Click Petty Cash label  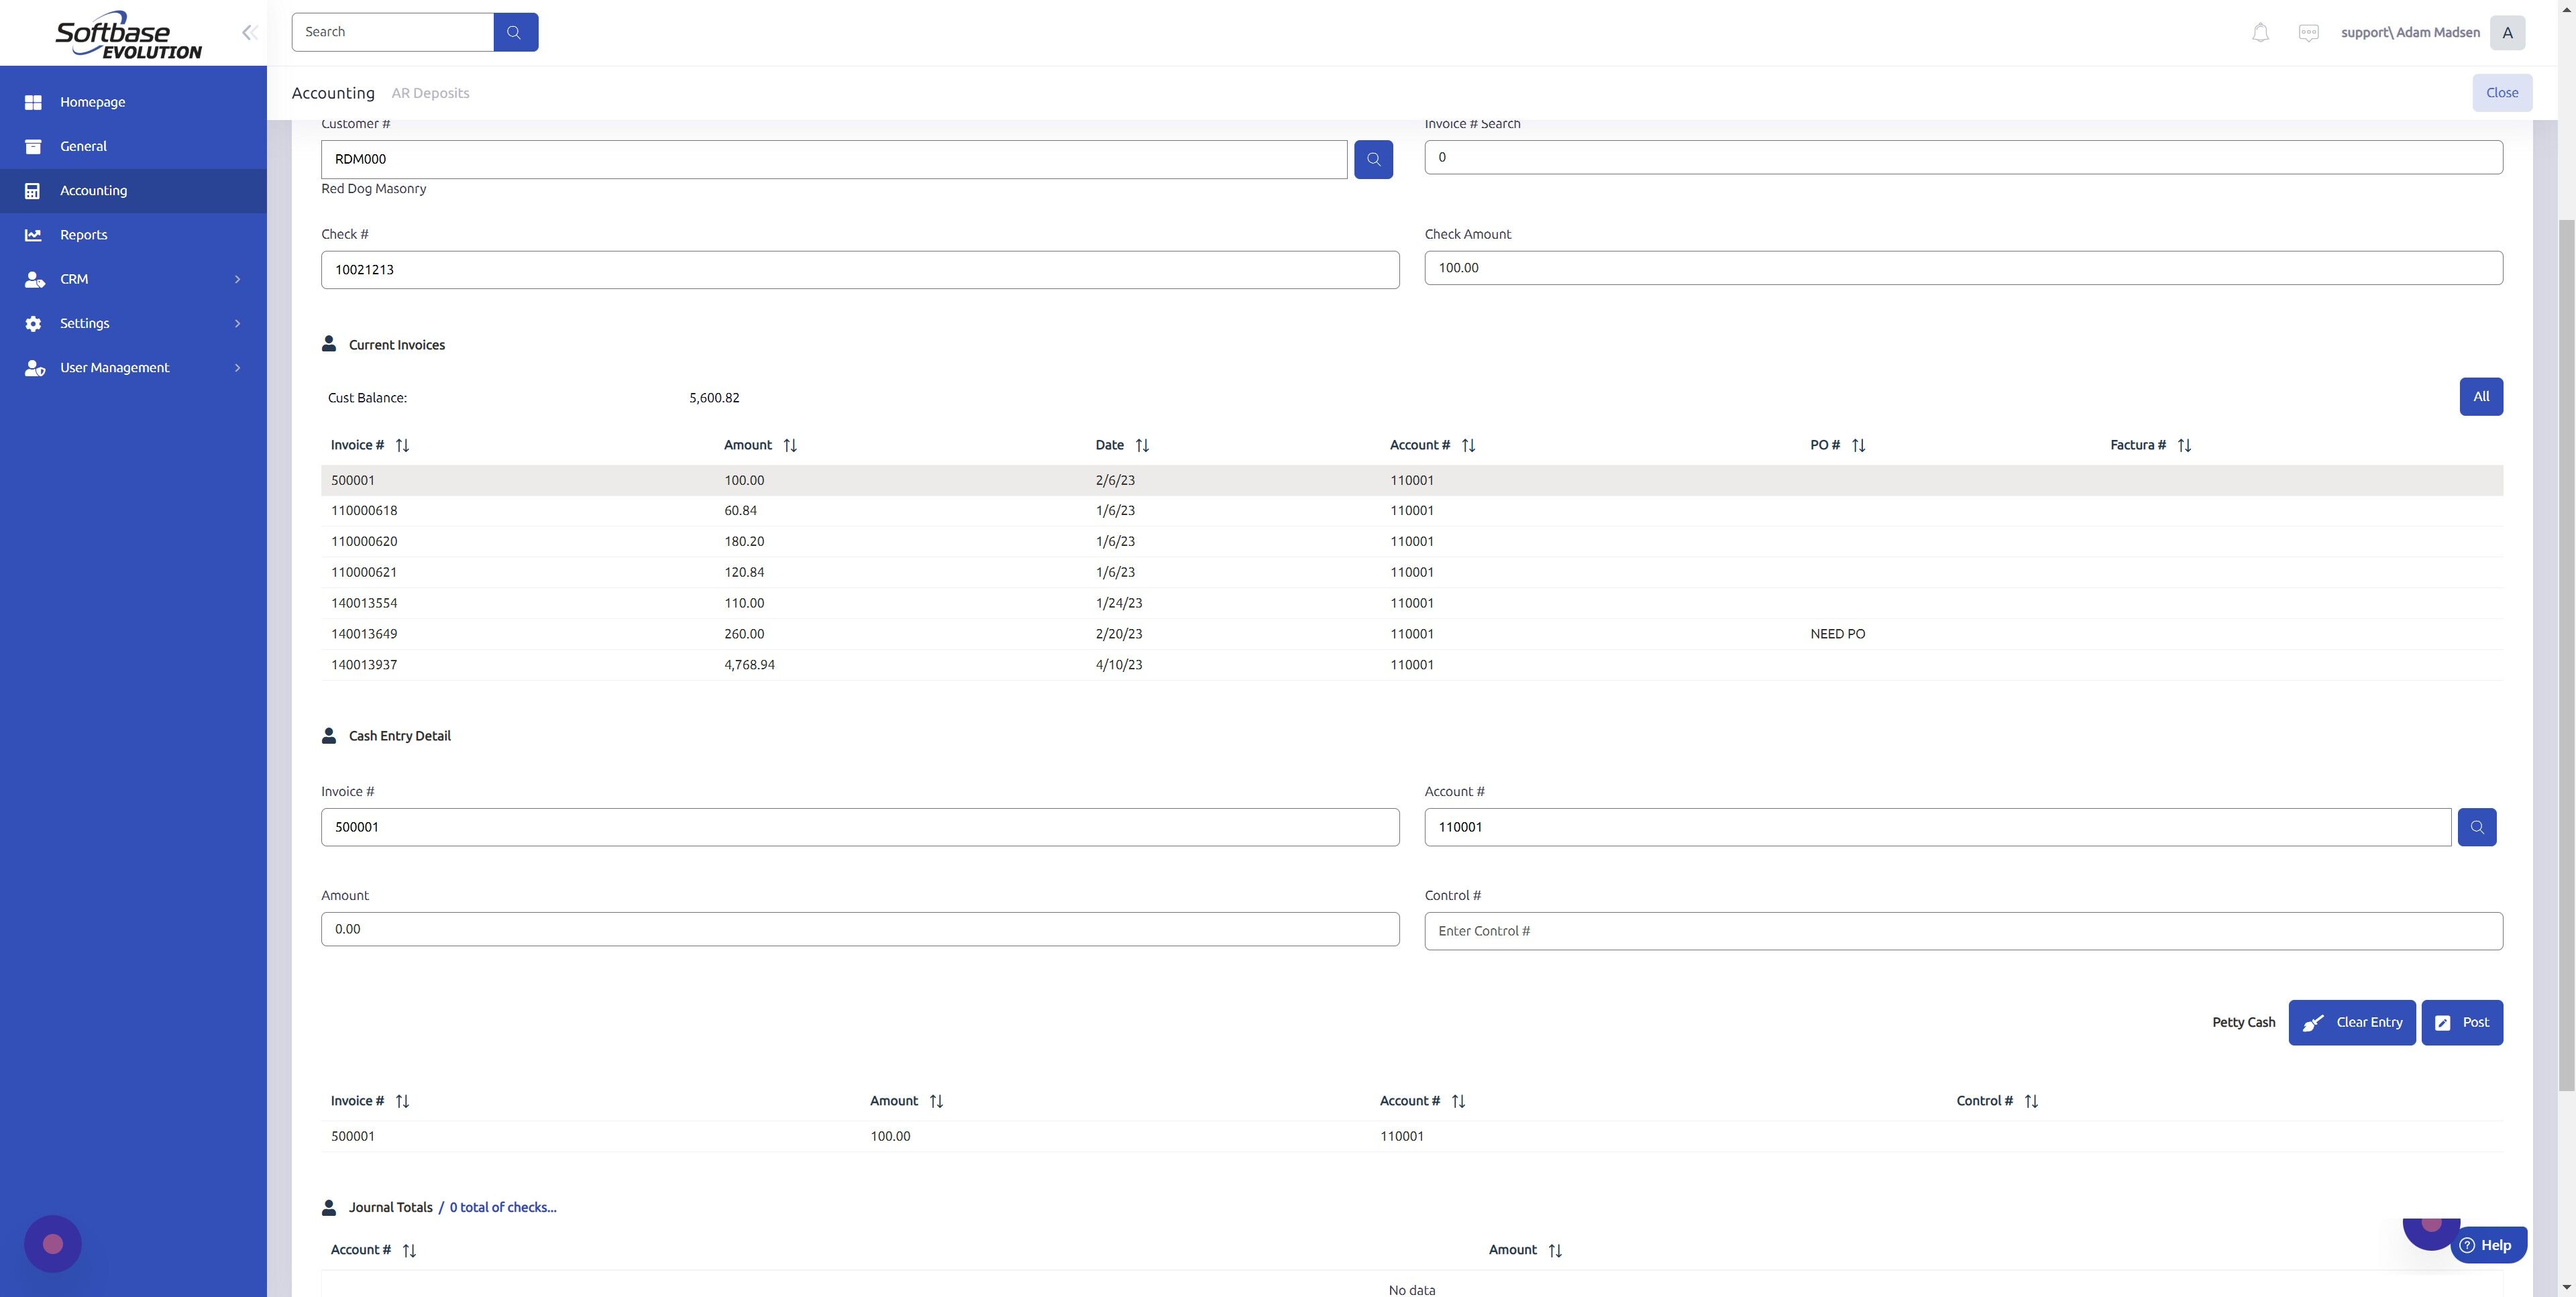pyautogui.click(x=2243, y=1022)
